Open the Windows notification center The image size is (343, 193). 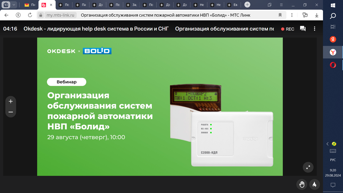click(333, 185)
